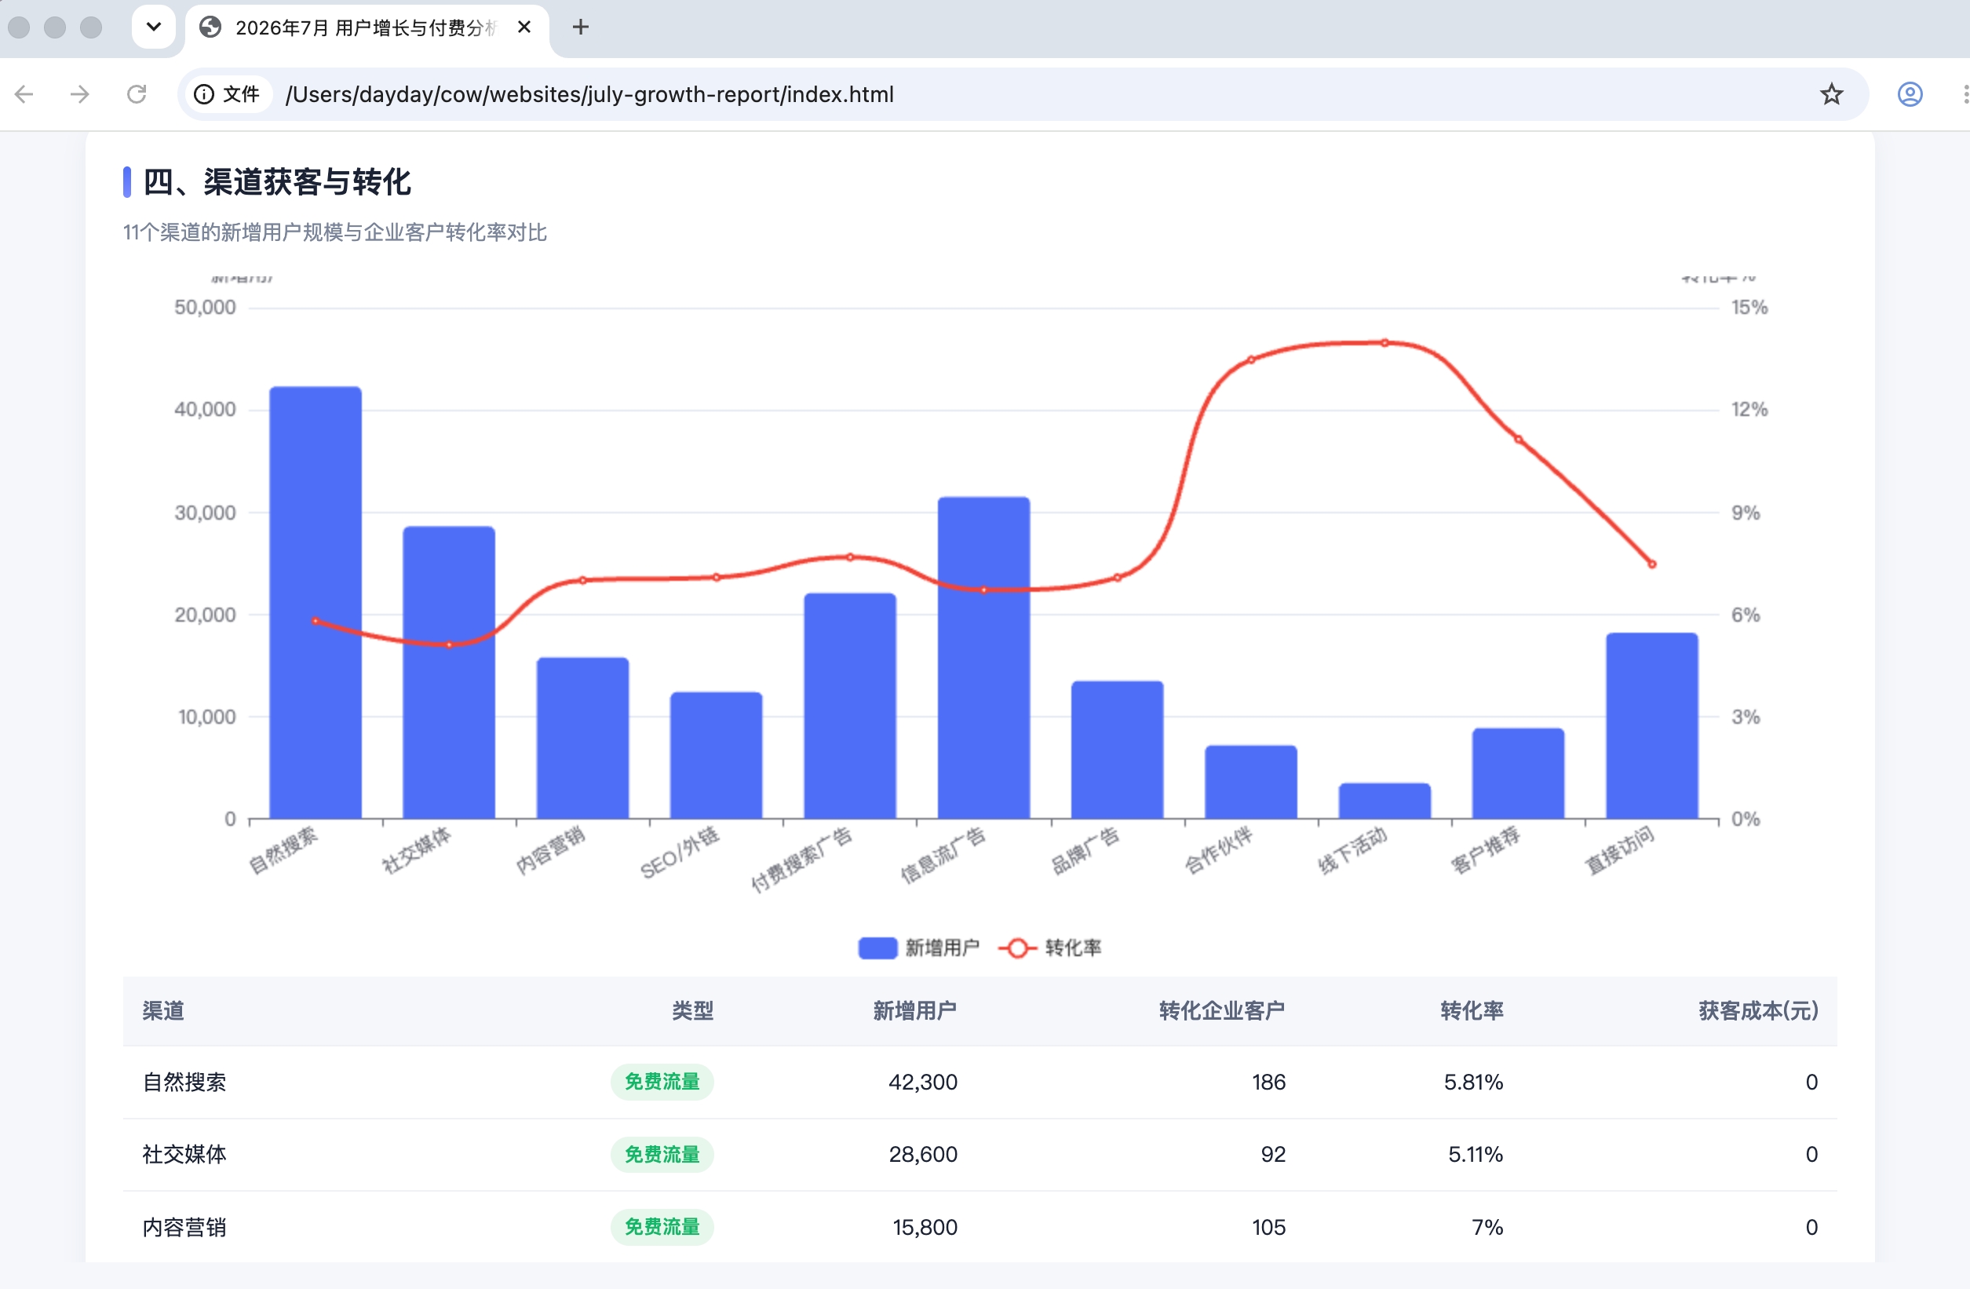Toggle the 转化率 legend series
The image size is (1970, 1289).
pyautogui.click(x=1049, y=948)
